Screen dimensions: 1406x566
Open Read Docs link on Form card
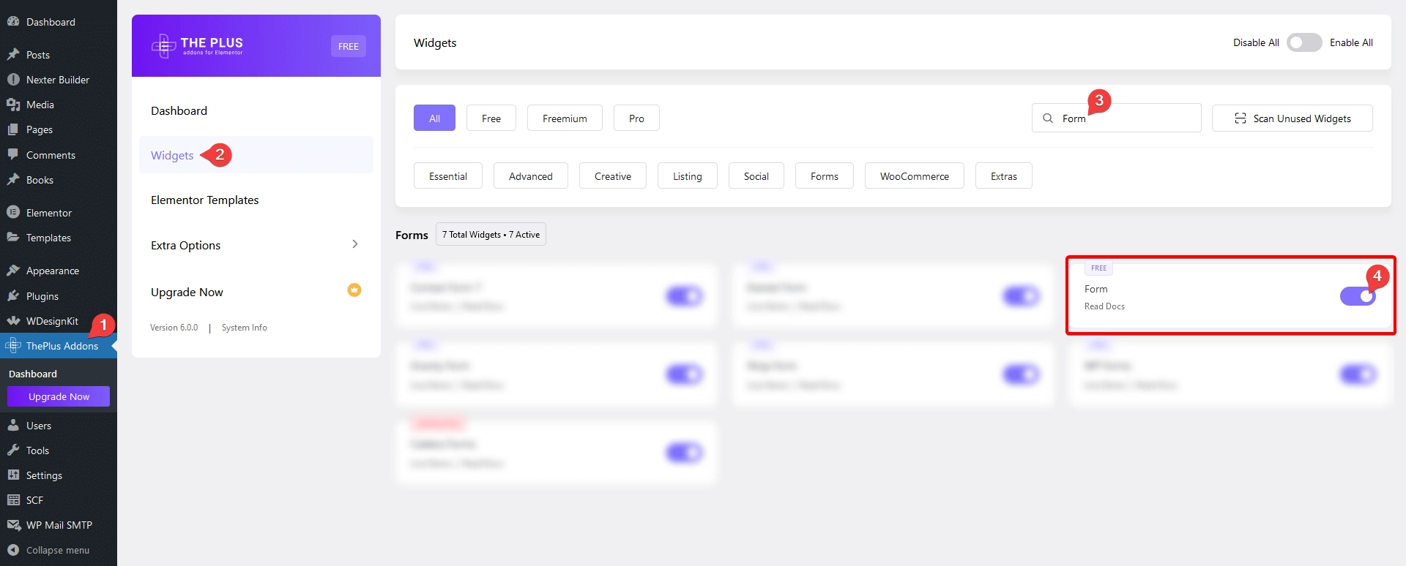(1104, 306)
